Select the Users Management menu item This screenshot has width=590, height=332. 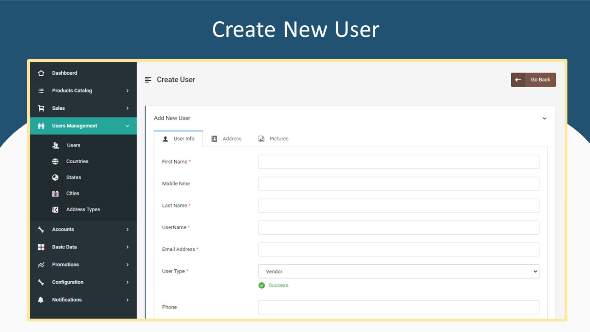pyautogui.click(x=83, y=126)
